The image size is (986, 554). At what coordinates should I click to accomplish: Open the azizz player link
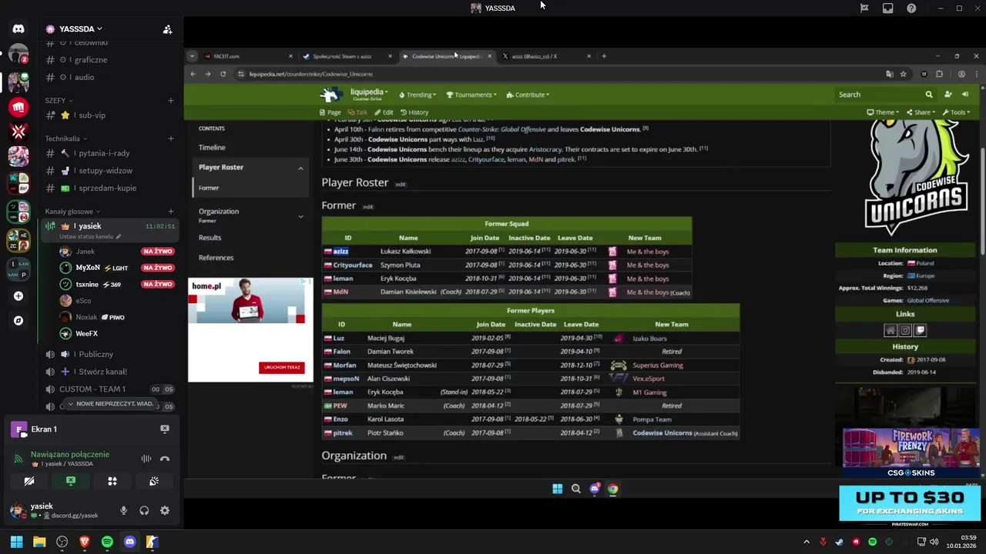340,252
